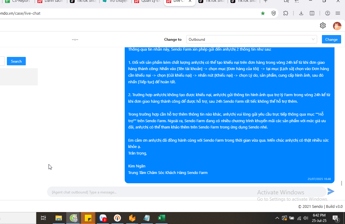Image resolution: width=345 pixels, height=224 pixels.
Task: Open the browser hamburger menu
Action: (x=338, y=13)
